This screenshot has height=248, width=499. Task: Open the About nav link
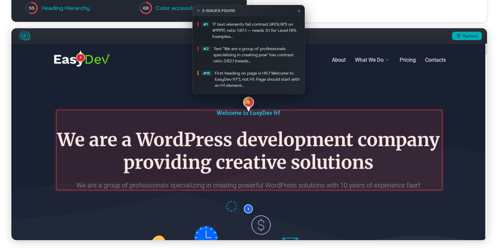click(339, 60)
